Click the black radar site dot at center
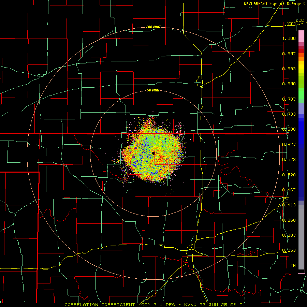 point(153,153)
